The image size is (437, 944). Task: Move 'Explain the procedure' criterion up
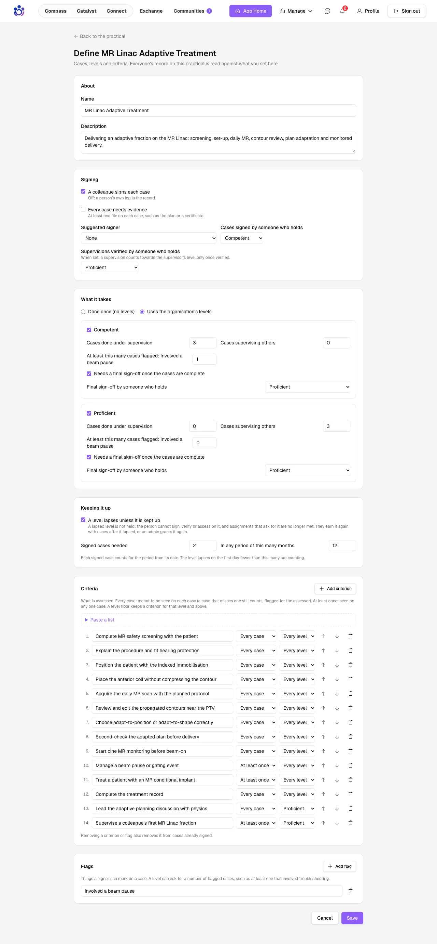click(323, 651)
